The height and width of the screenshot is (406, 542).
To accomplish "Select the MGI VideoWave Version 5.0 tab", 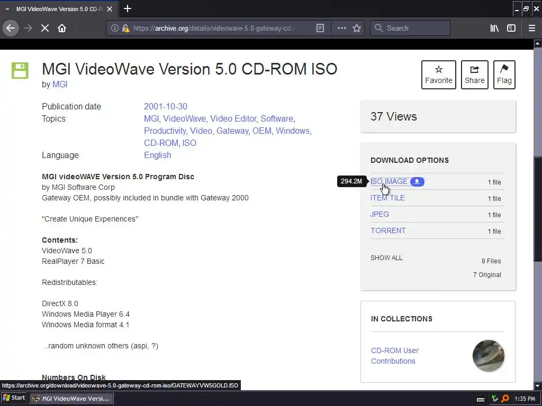I will (59, 9).
